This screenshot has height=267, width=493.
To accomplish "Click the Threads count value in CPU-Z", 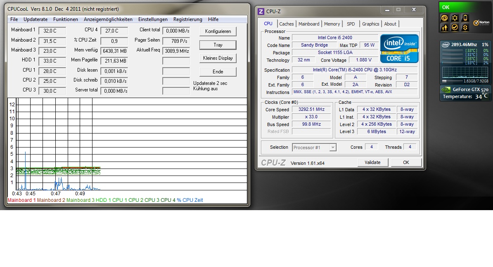I will [410, 147].
